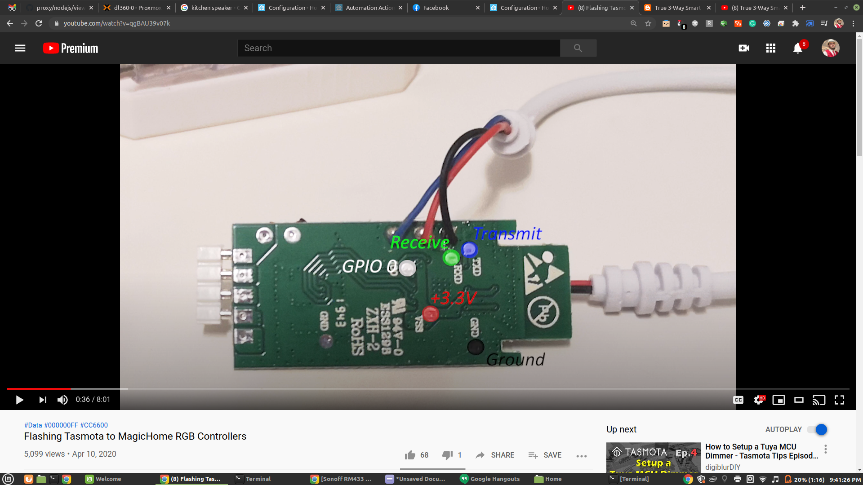Open more actions on video

581,456
